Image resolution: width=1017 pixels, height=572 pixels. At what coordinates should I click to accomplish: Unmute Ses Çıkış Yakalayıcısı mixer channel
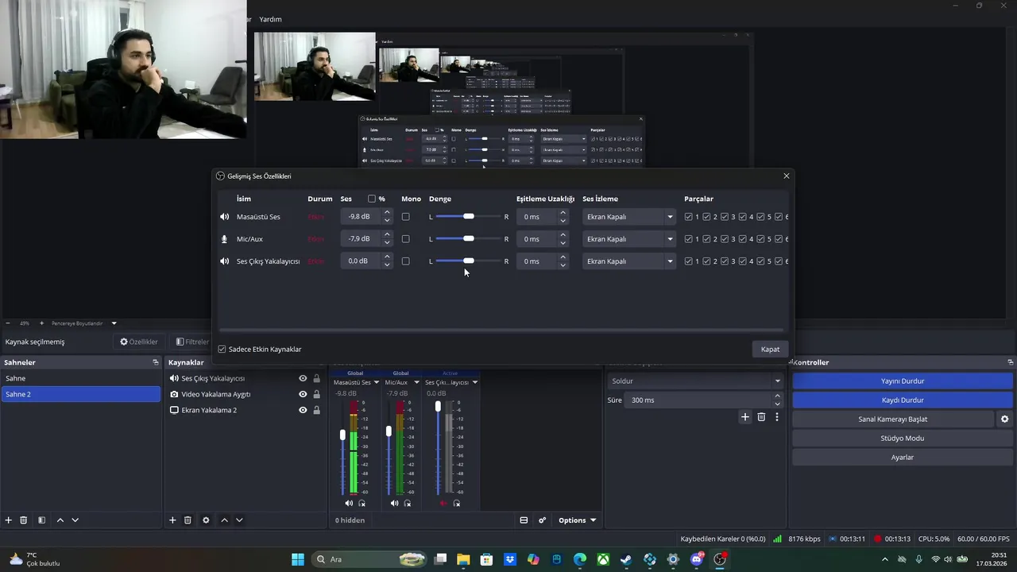[443, 503]
